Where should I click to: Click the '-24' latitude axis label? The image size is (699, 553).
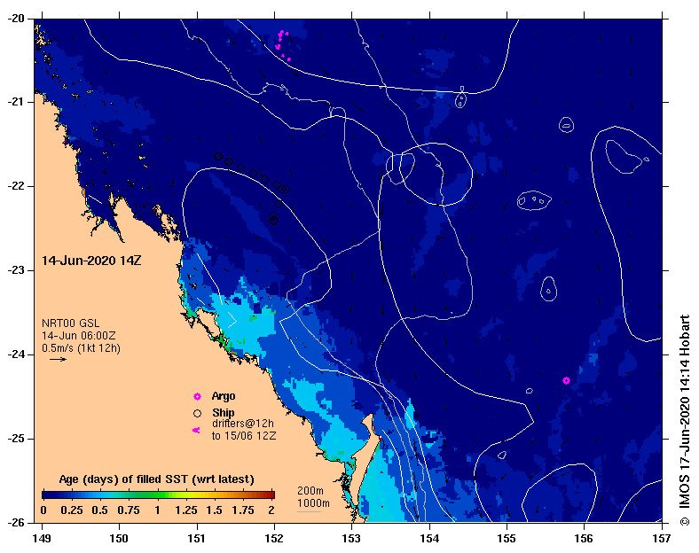coord(15,354)
